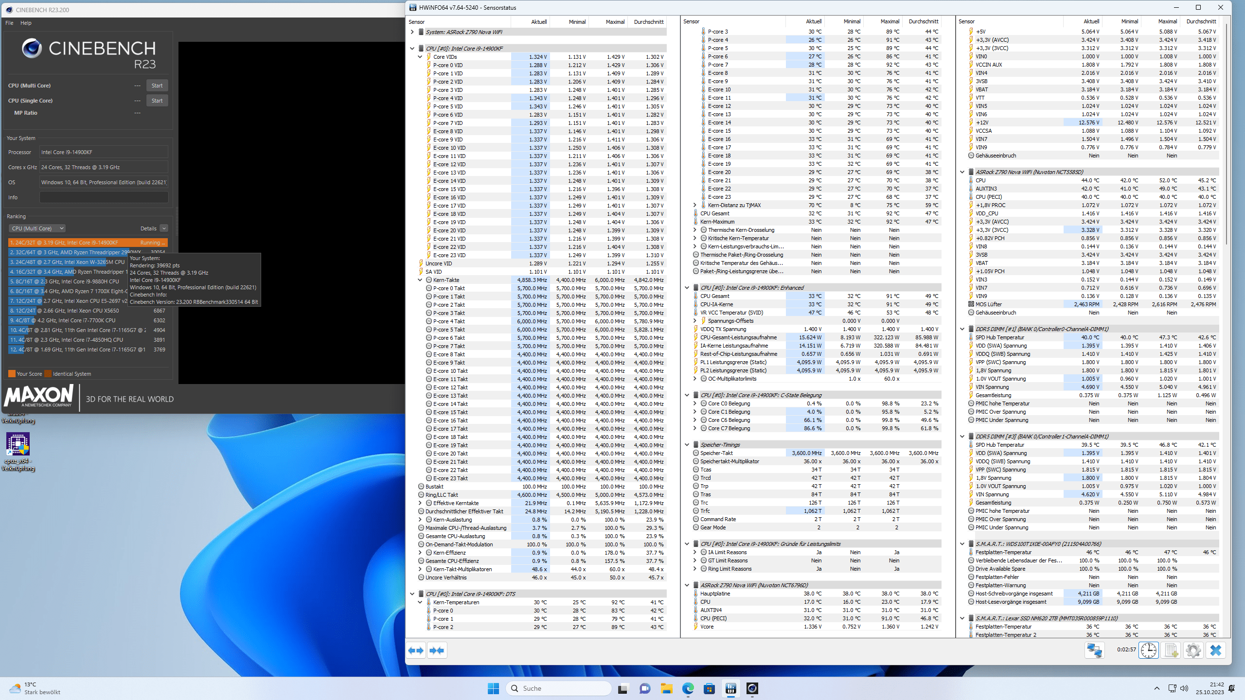Close sensors with blue X button
Viewport: 1245px width, 700px height.
pos(1215,650)
